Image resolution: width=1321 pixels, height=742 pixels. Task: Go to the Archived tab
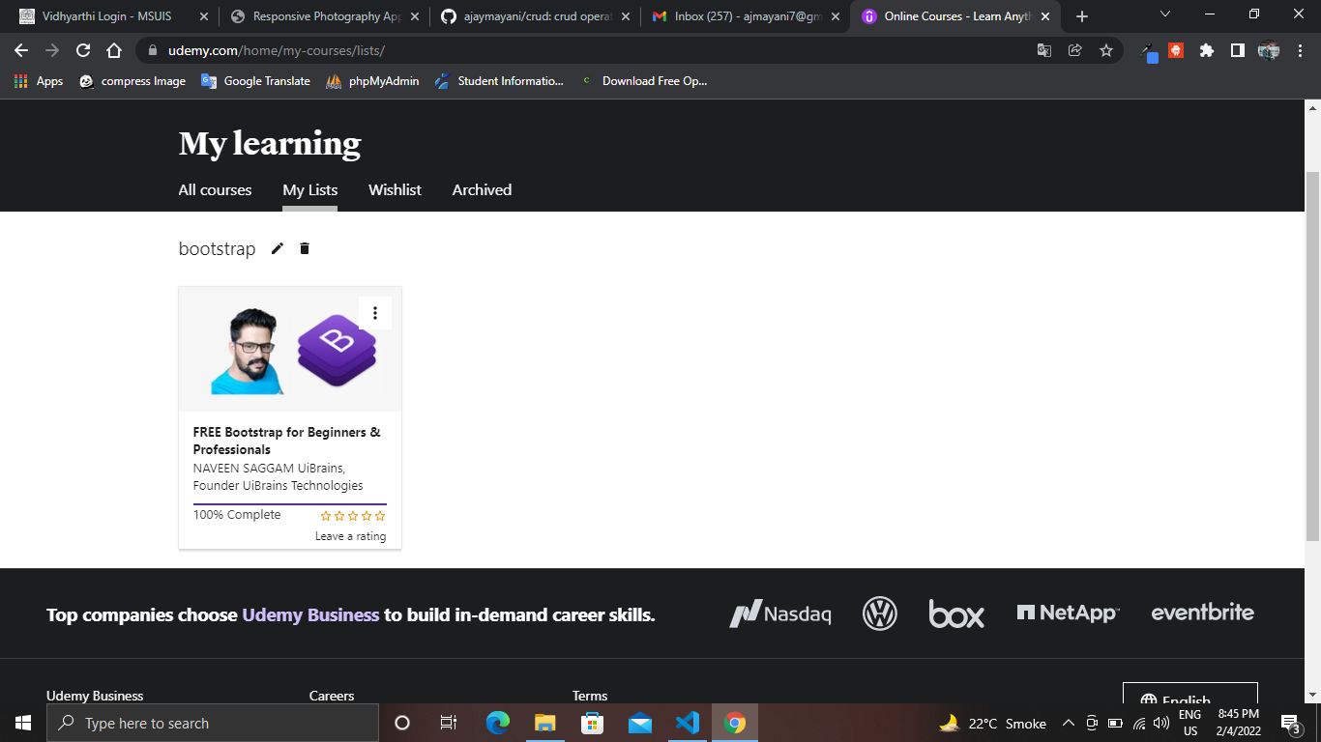[482, 190]
